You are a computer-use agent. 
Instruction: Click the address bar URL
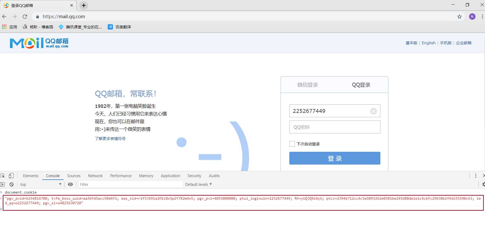(x=64, y=17)
